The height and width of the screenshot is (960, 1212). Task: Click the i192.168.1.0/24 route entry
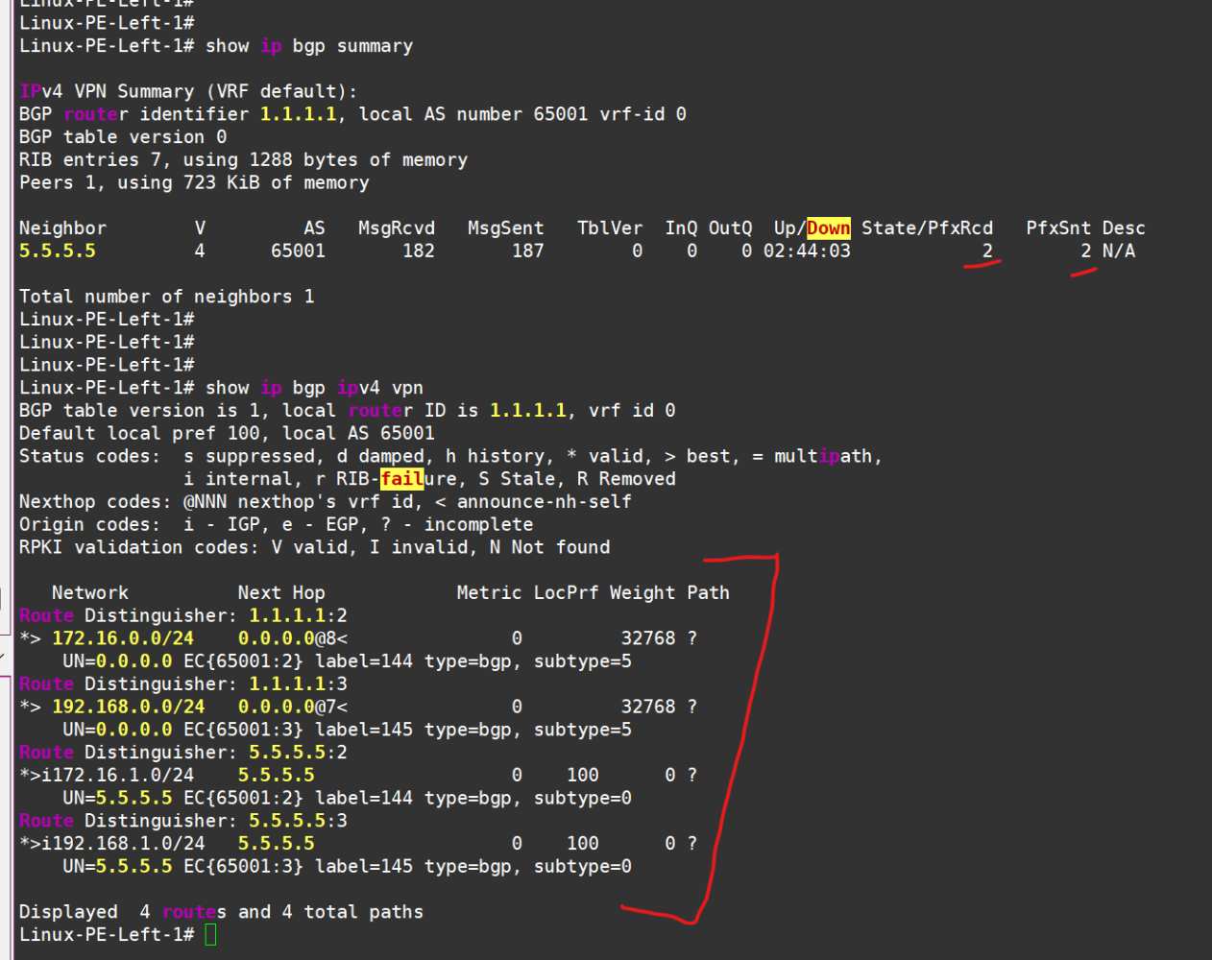tap(123, 843)
